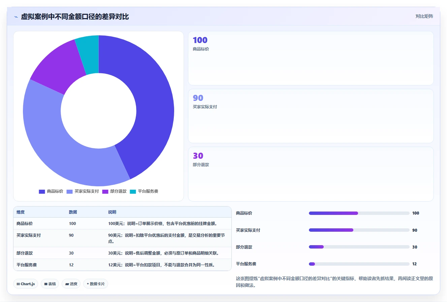Click the table value 12
This screenshot has width=447, height=302.
[x=71, y=265]
